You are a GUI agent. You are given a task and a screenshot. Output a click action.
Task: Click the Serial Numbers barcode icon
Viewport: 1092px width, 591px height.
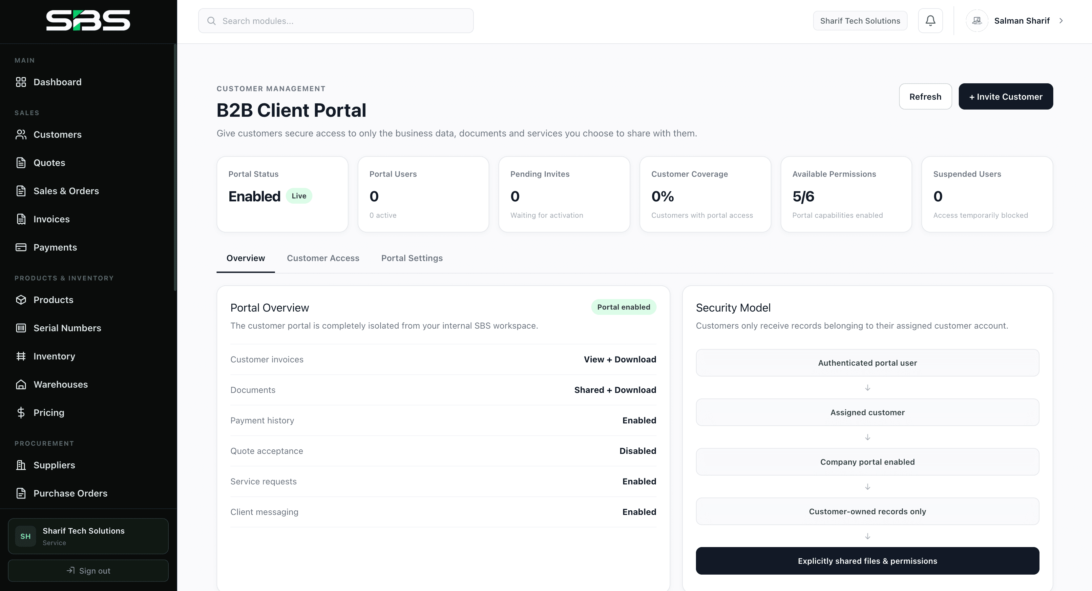pos(21,328)
